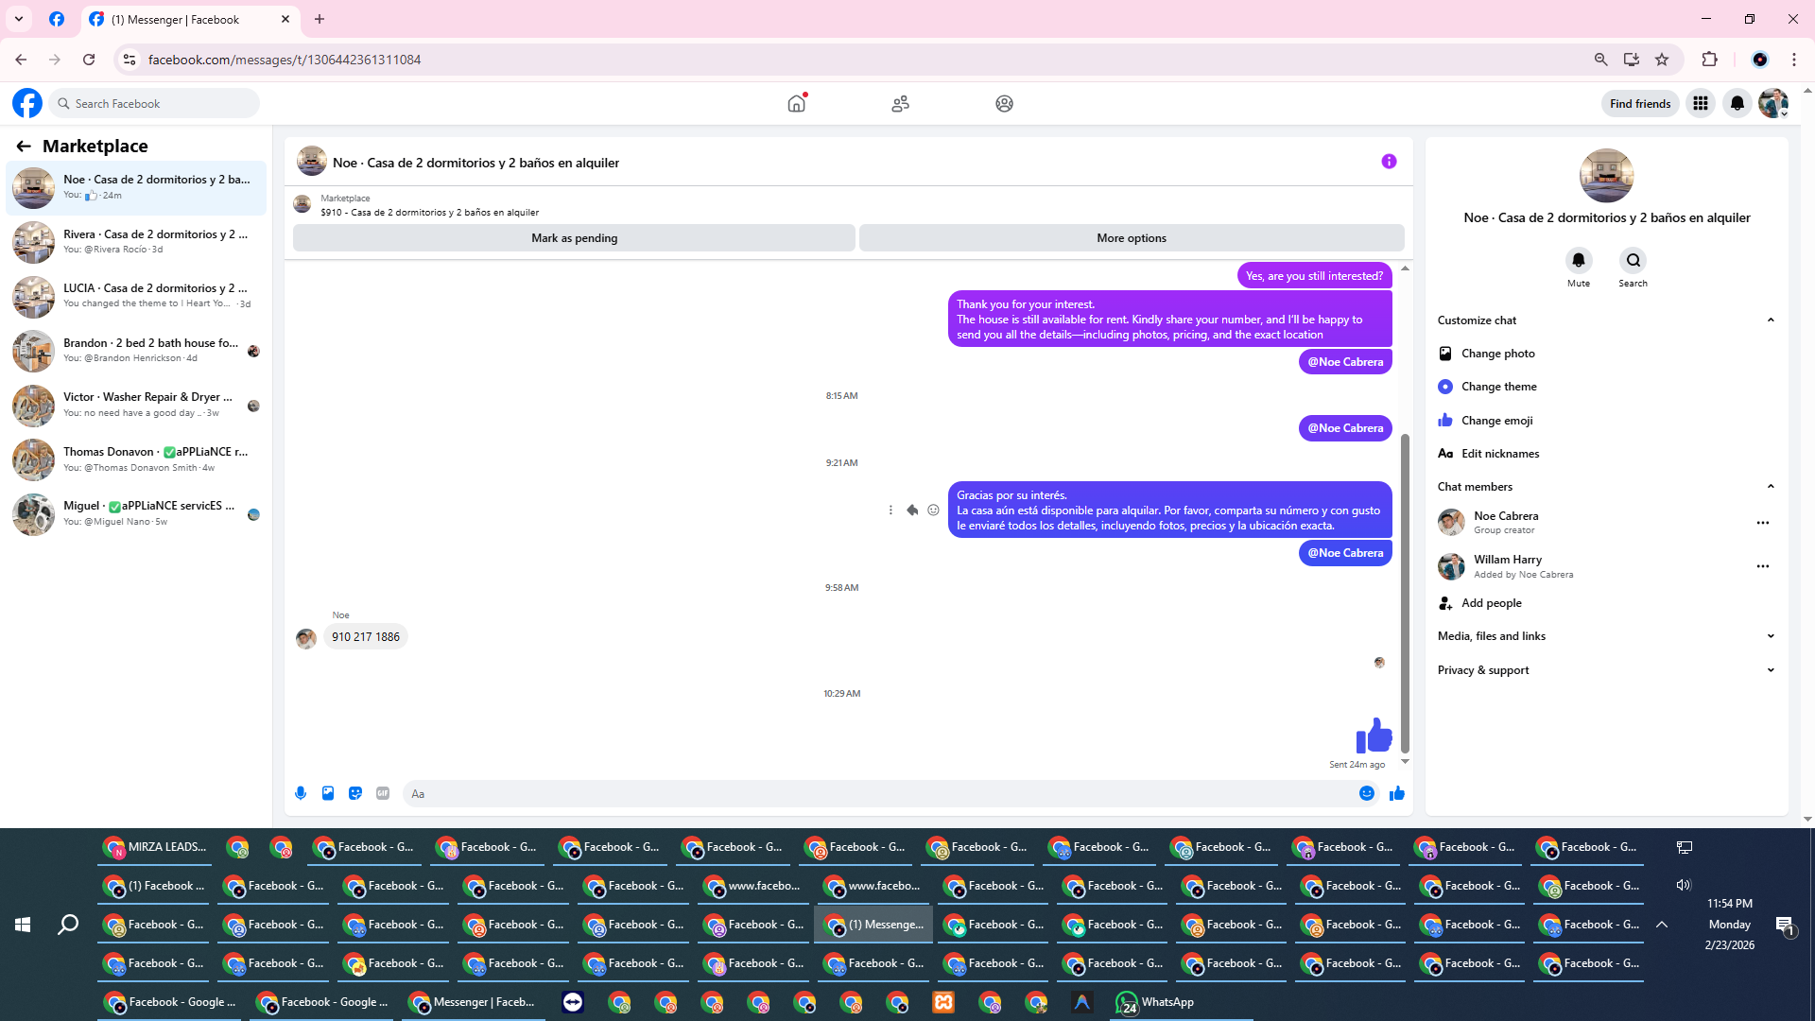Open options menu for Willam Harry
The image size is (1815, 1021).
1762,566
